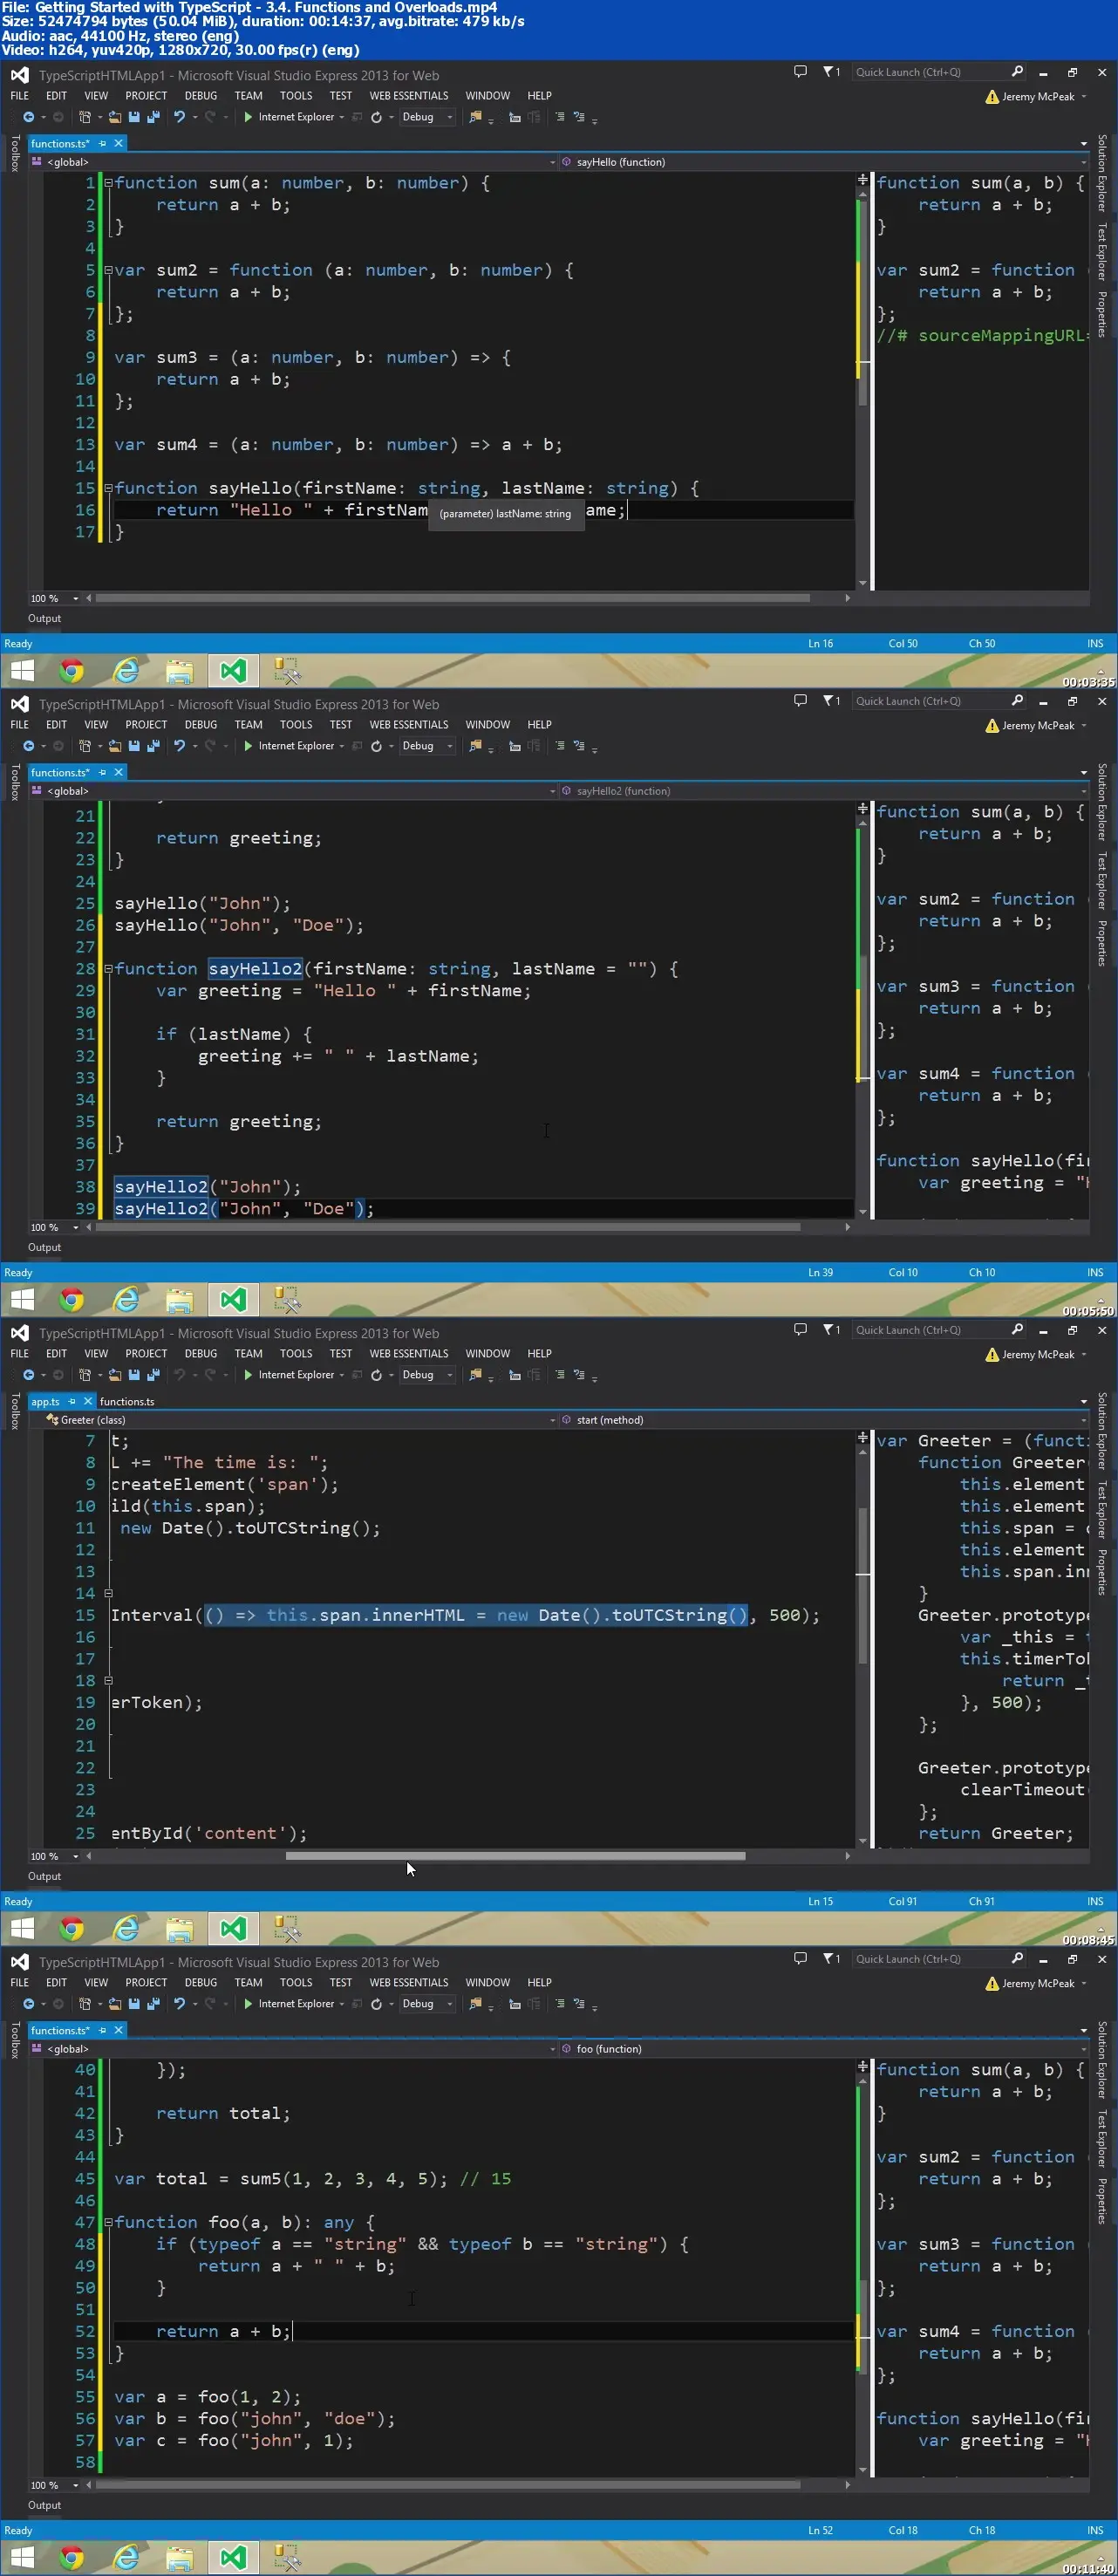Image resolution: width=1118 pixels, height=2576 pixels.
Task: Click Refresh Browser icon in the sayHello (function) window
Action: pos(376,117)
